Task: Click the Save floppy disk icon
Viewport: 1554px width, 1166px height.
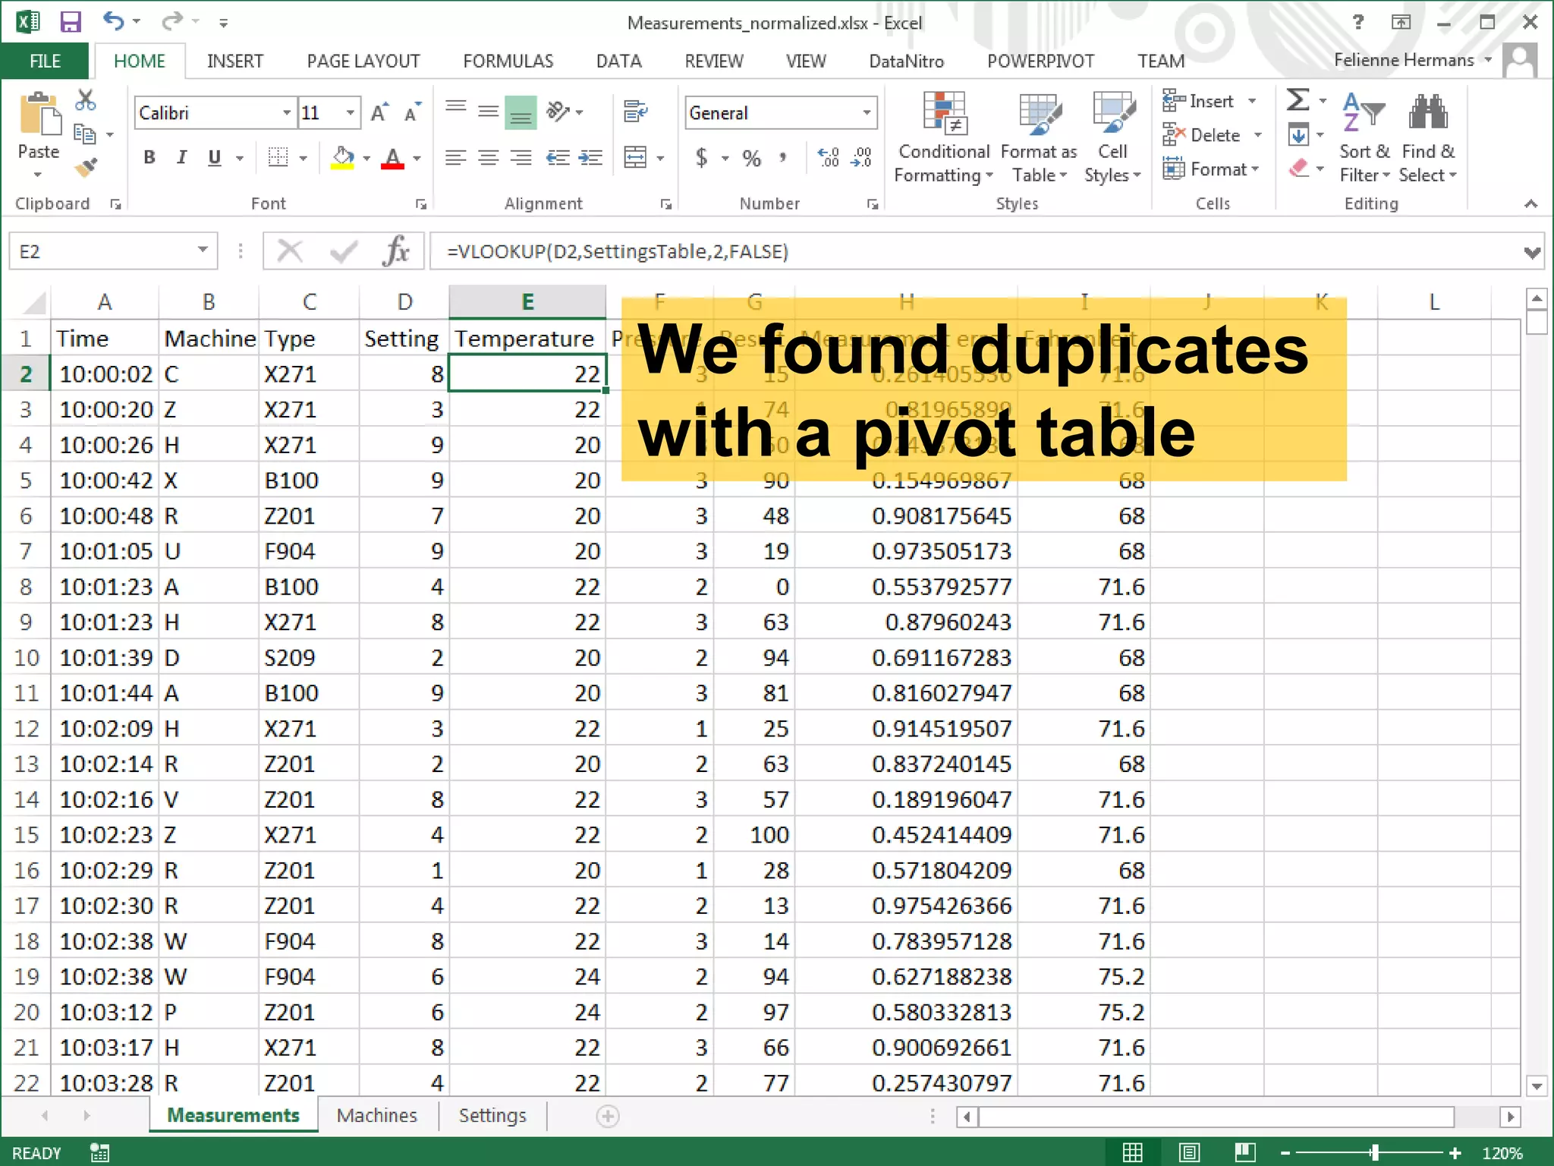Action: pos(71,22)
